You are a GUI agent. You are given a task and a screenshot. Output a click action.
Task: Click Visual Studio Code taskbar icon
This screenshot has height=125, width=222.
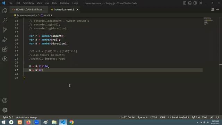point(63,122)
